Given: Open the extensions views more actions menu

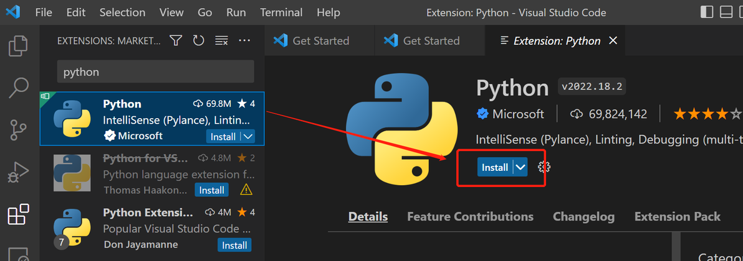Looking at the screenshot, I should pyautogui.click(x=244, y=40).
